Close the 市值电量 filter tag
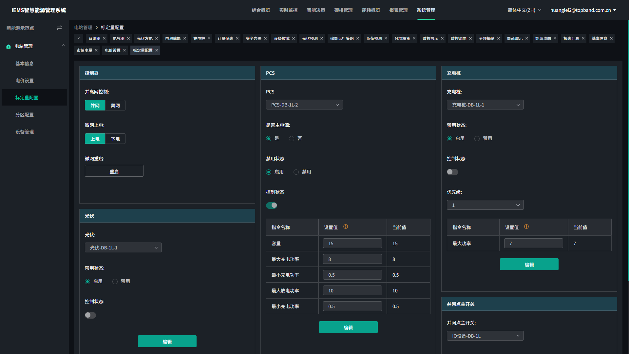This screenshot has width=629, height=354. 96,50
